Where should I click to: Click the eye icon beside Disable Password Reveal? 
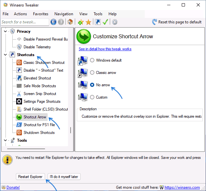point(19,39)
